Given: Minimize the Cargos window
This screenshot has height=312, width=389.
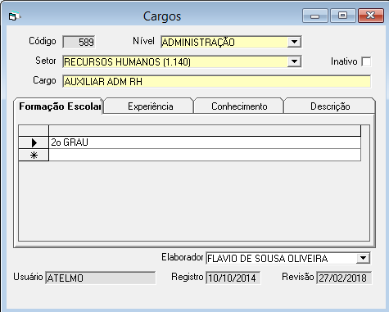Looking at the screenshot, I should click(x=315, y=16).
